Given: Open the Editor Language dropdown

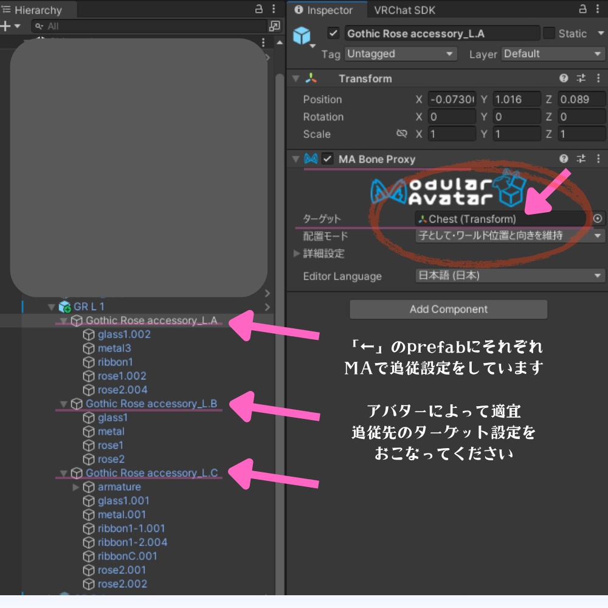Looking at the screenshot, I should pos(510,275).
